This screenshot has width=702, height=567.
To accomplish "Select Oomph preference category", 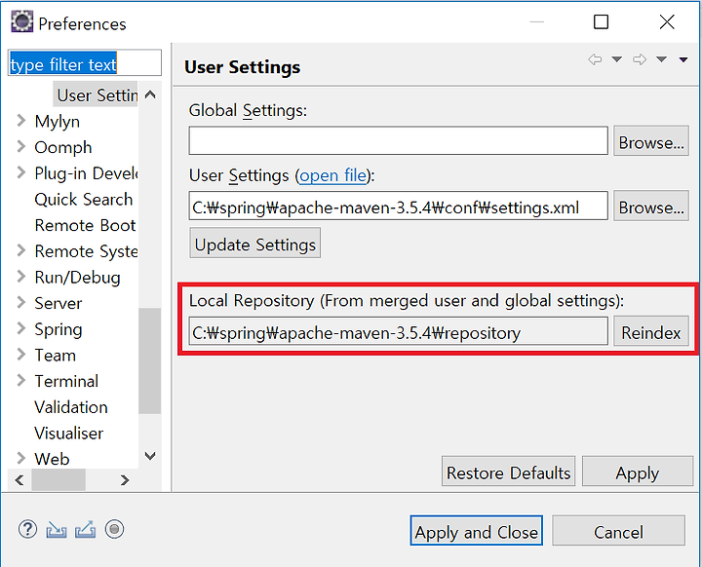I will tap(63, 147).
